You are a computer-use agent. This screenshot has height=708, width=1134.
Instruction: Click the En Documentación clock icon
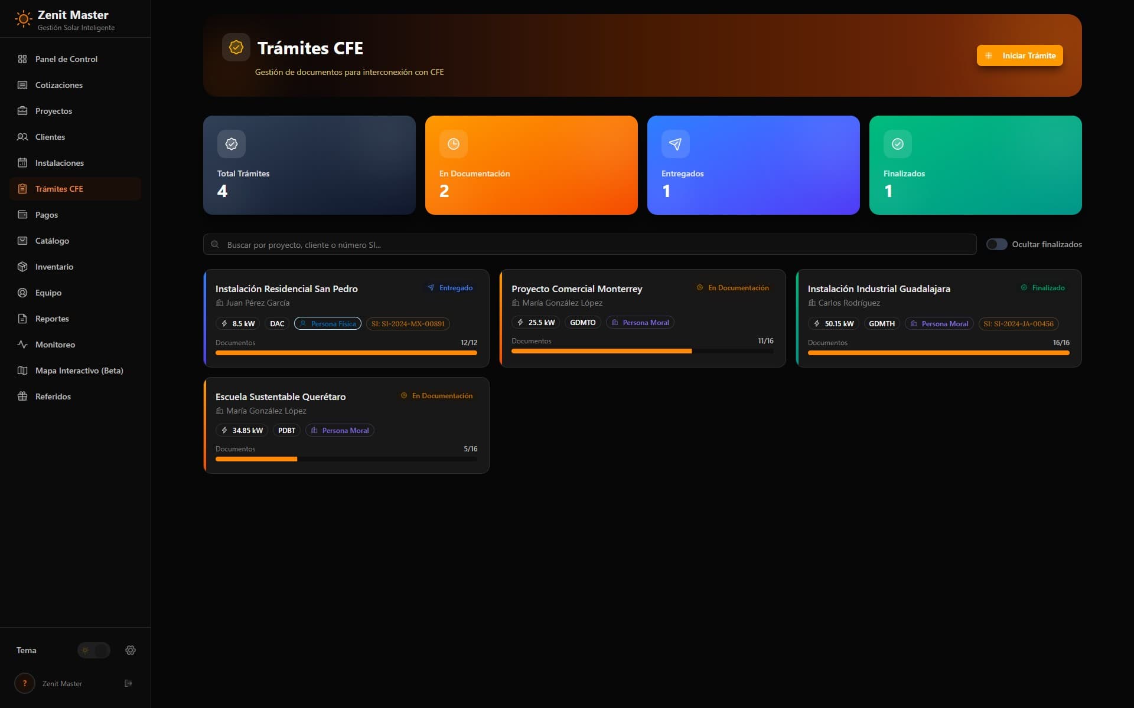[x=454, y=144]
